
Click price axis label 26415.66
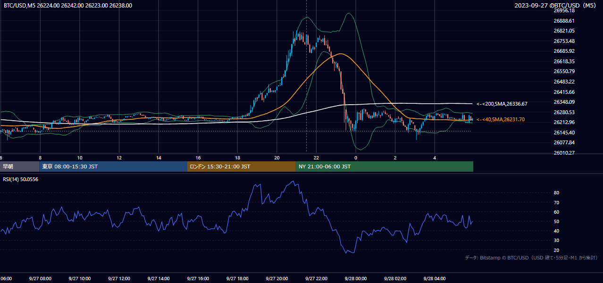[x=564, y=92]
